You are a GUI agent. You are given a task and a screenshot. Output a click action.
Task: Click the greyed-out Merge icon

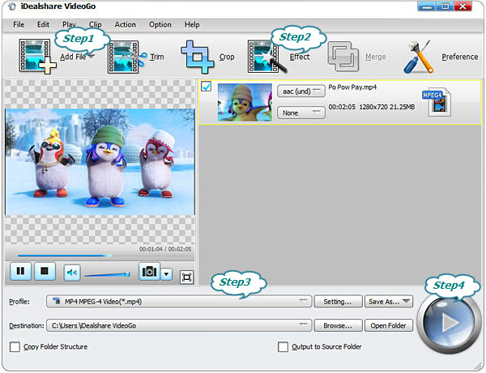coord(343,57)
